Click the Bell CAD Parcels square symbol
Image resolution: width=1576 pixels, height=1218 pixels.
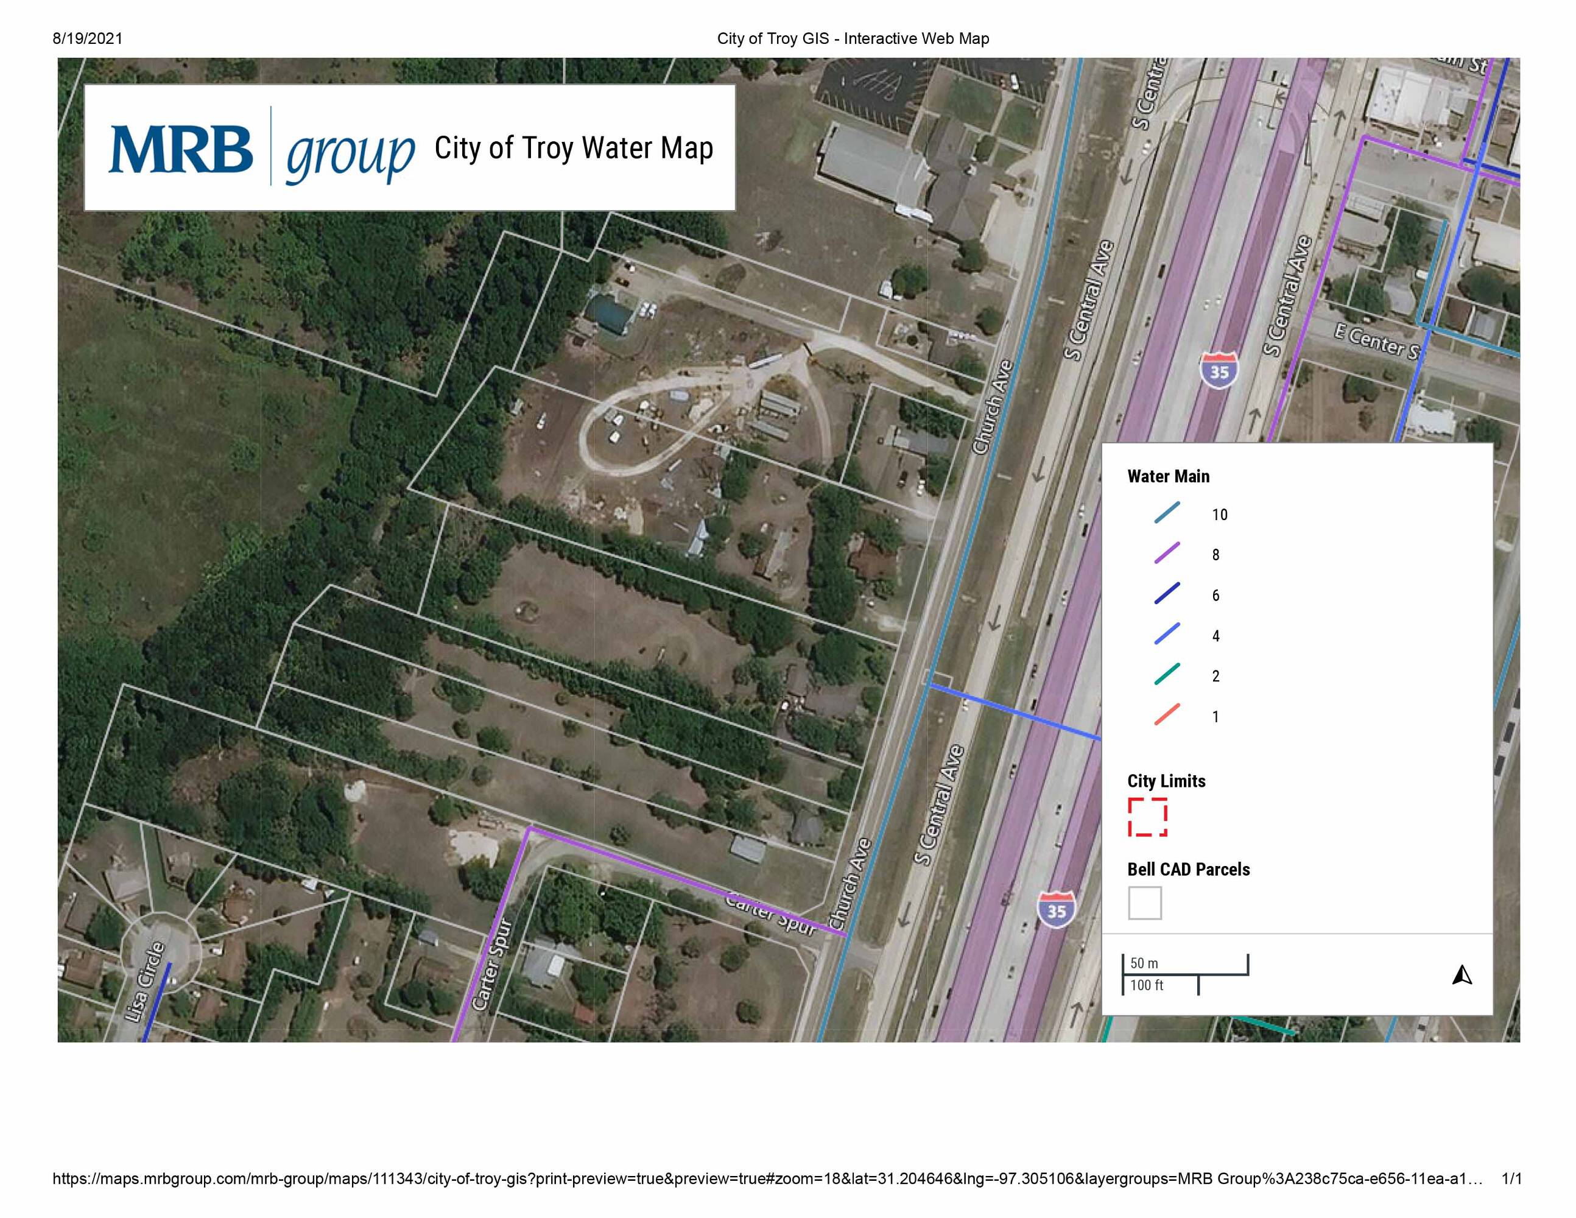[1144, 903]
